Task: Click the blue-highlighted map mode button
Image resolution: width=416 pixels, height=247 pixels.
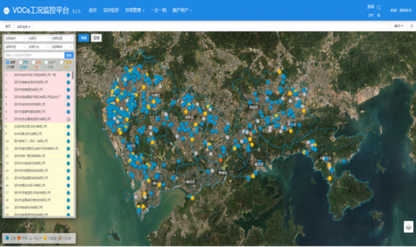Action: pos(84,38)
